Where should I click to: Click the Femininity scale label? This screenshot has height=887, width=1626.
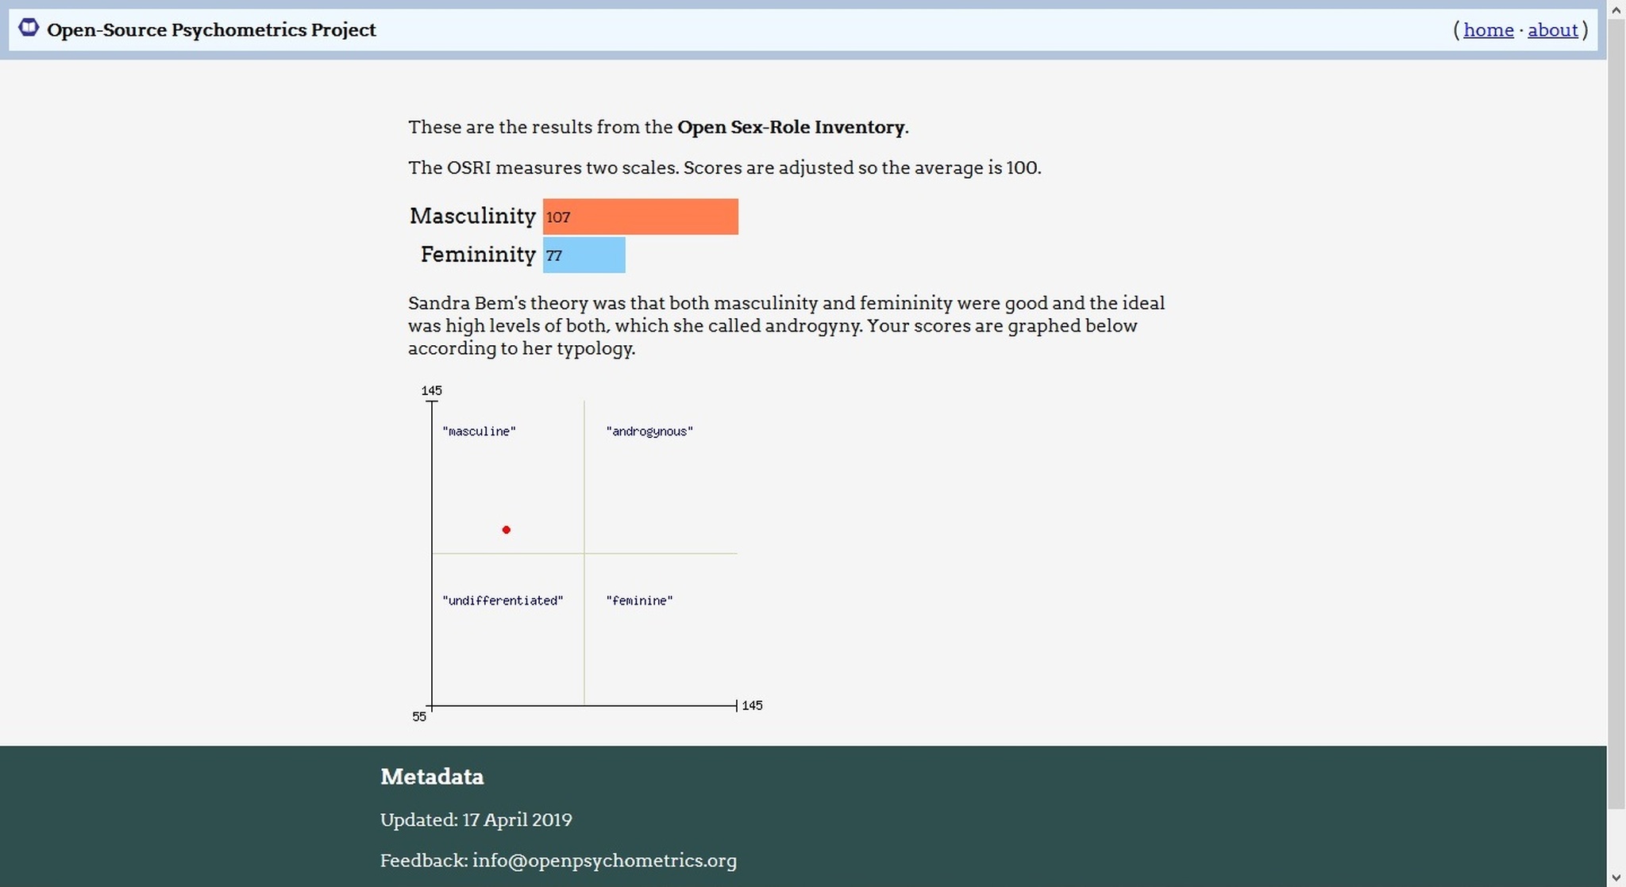click(x=478, y=255)
